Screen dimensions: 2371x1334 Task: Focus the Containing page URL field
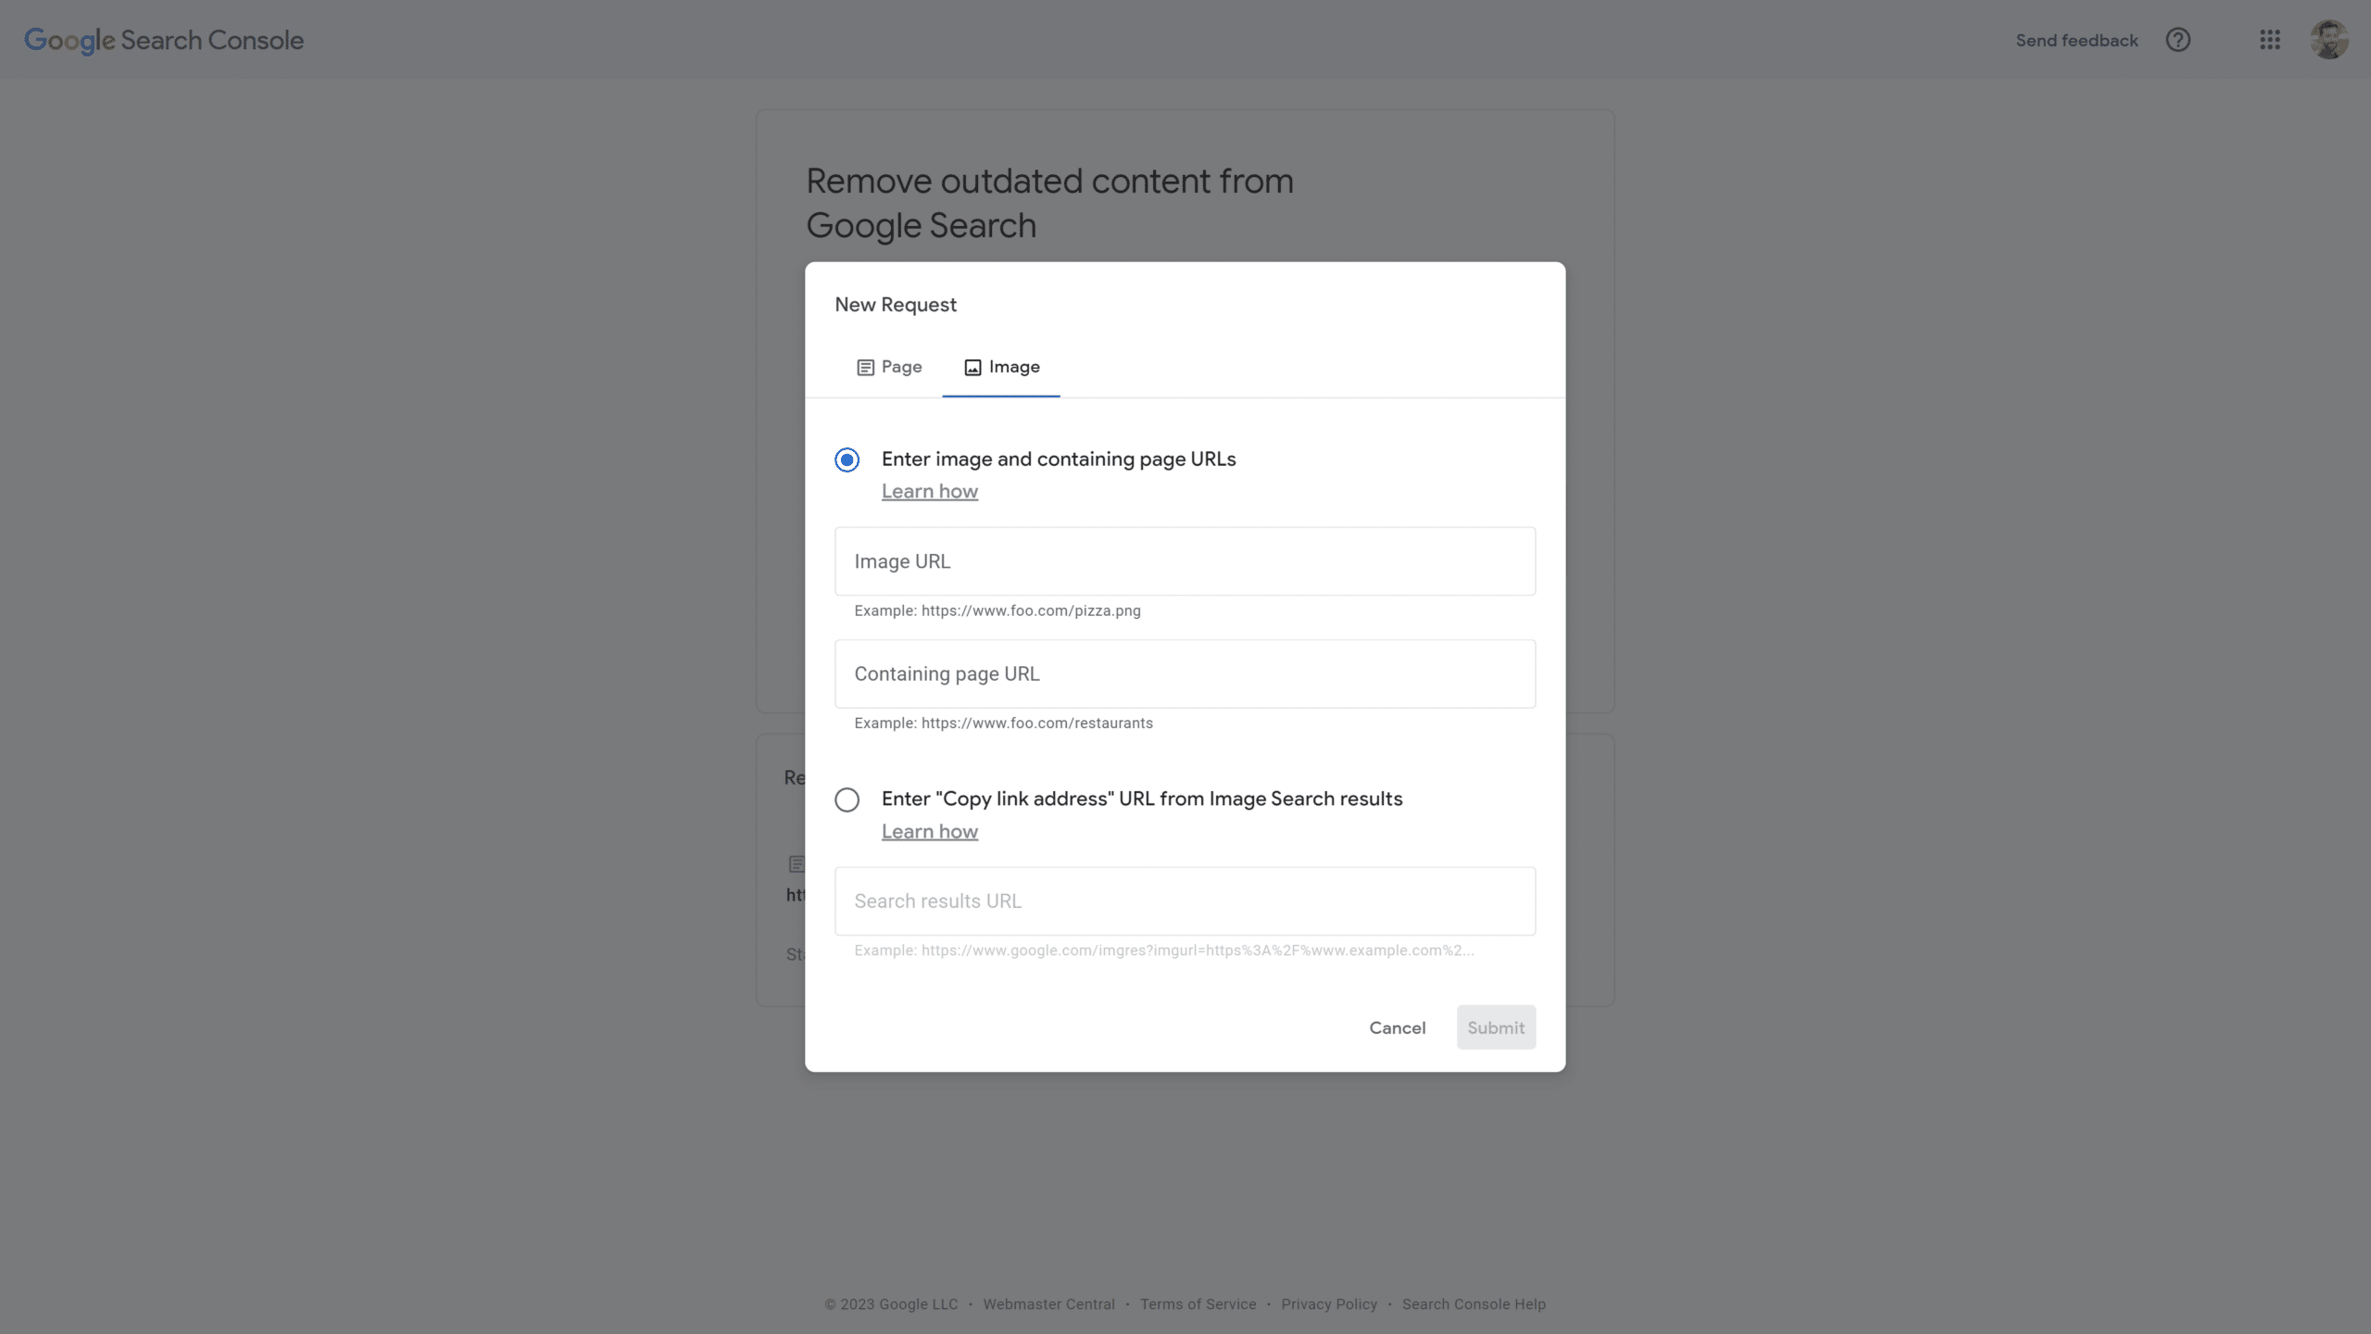click(1185, 673)
